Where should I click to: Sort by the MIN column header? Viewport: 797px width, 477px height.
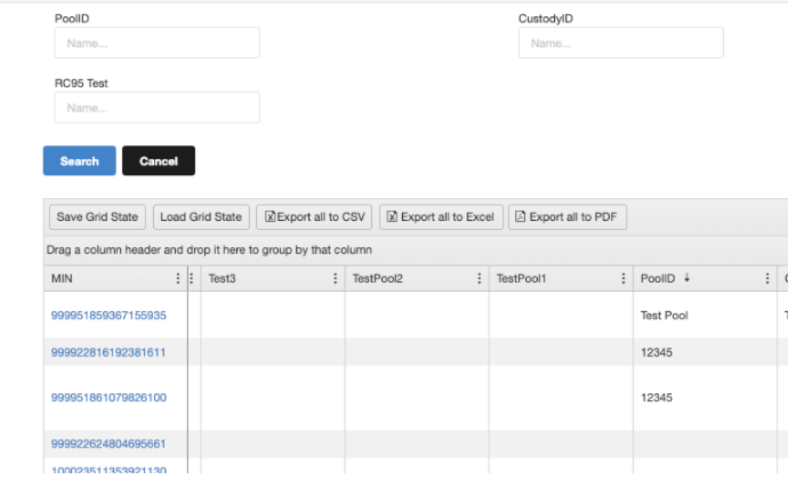click(62, 279)
